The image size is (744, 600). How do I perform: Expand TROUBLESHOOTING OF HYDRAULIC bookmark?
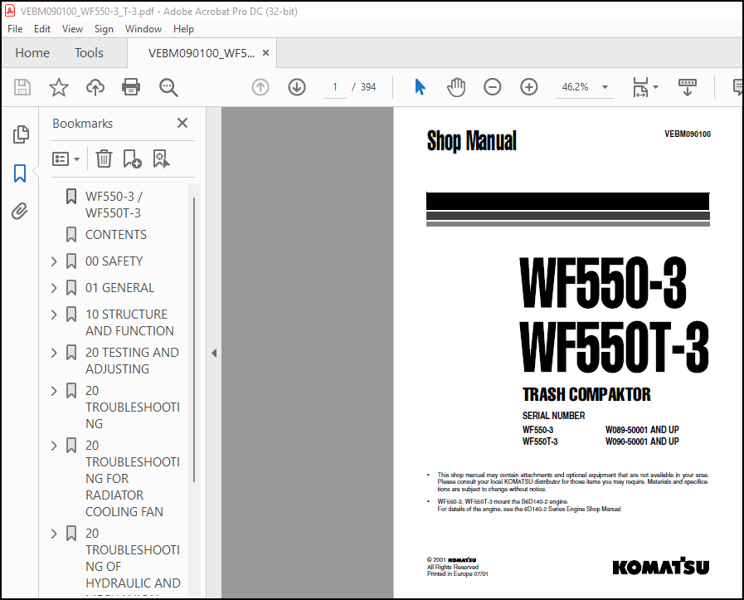click(x=54, y=534)
